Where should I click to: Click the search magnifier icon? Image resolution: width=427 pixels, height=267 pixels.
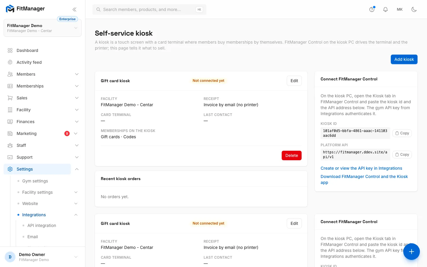(x=98, y=9)
